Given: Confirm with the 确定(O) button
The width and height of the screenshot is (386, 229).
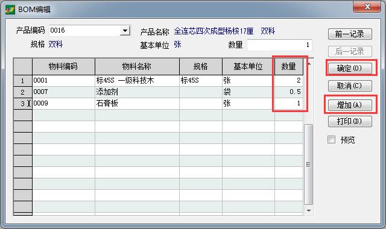Looking at the screenshot, I should click(x=350, y=68).
